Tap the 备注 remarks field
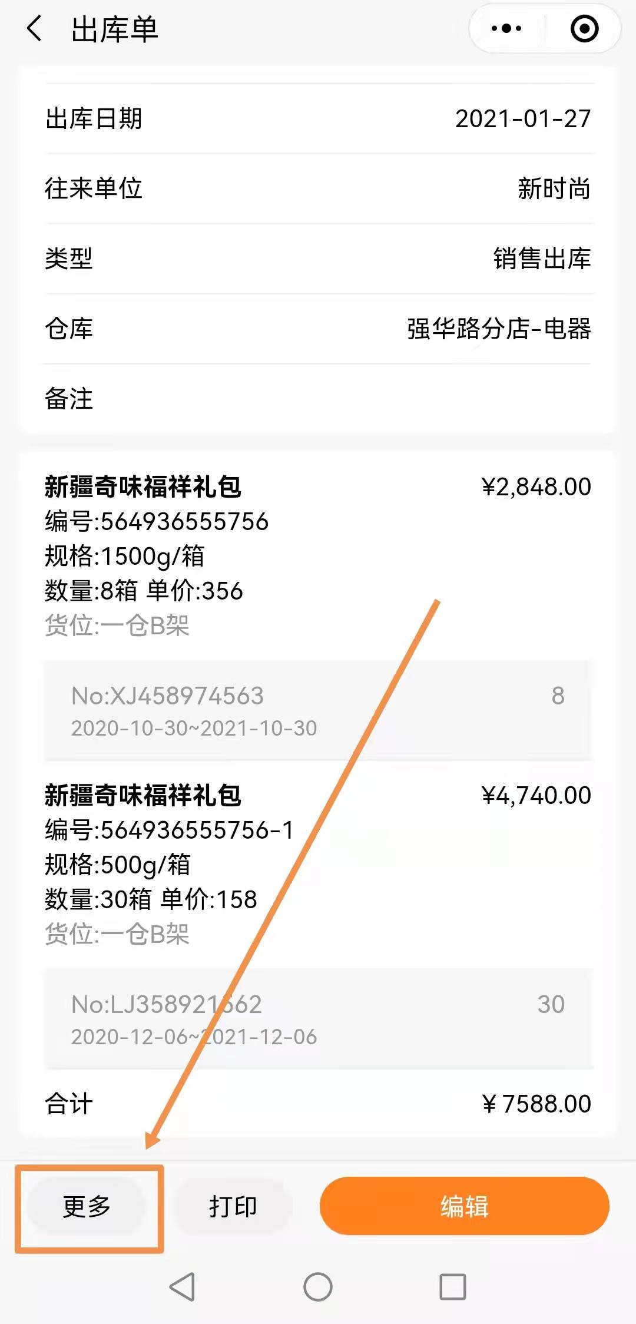The height and width of the screenshot is (1324, 636). 318,399
